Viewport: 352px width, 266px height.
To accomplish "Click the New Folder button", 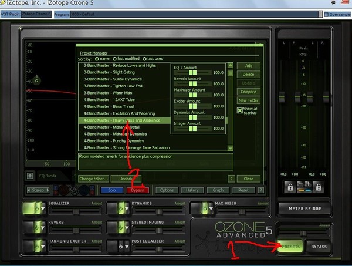I will tap(248, 100).
